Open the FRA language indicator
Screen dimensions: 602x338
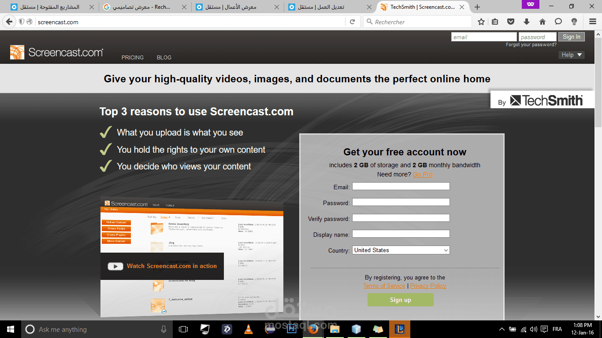557,329
